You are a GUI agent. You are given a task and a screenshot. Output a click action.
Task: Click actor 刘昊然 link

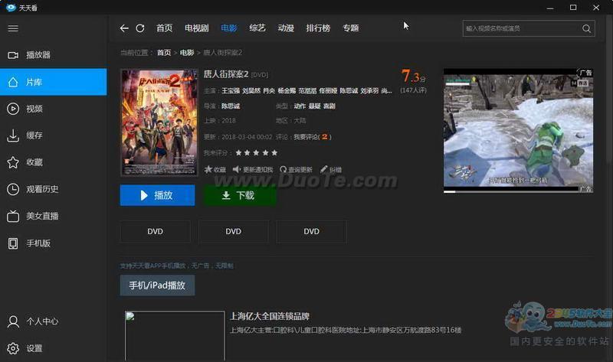click(251, 90)
